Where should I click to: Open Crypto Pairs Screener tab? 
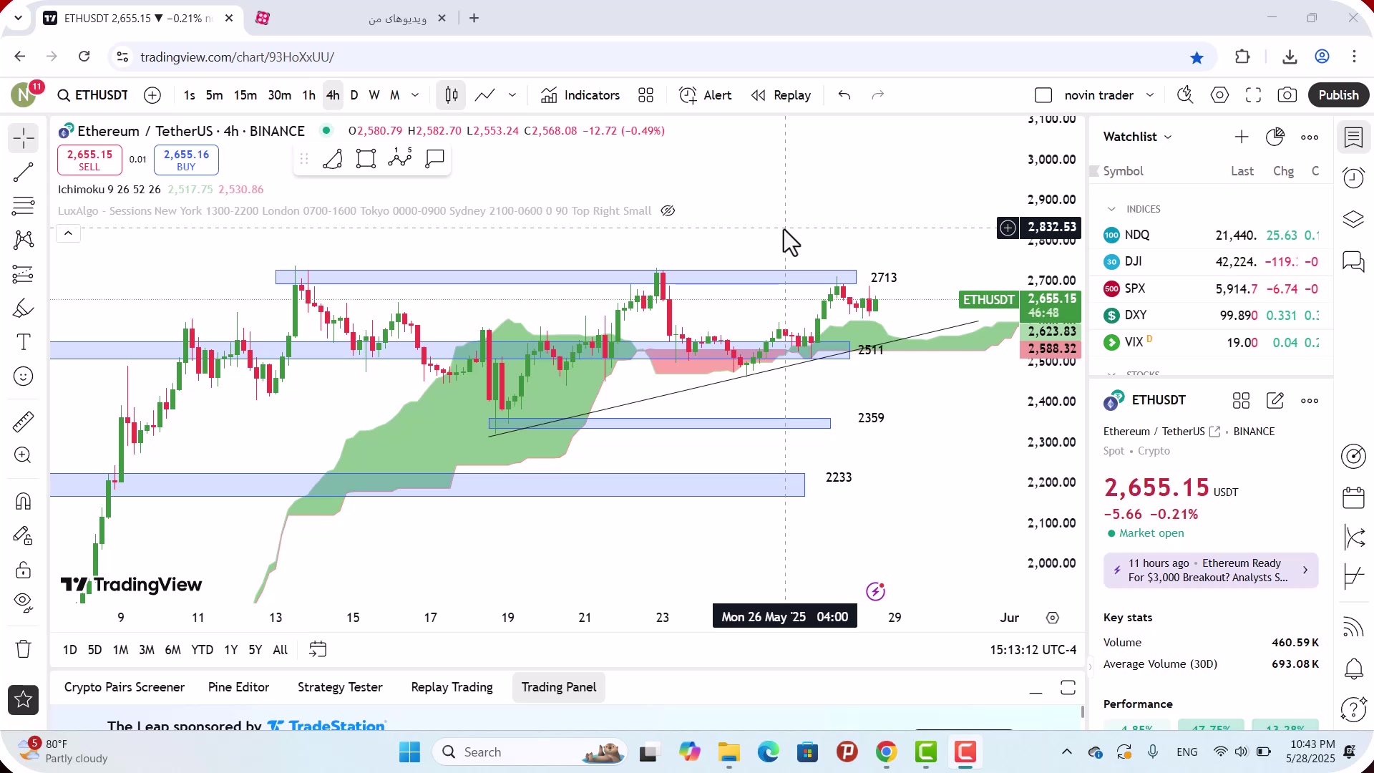[125, 687]
